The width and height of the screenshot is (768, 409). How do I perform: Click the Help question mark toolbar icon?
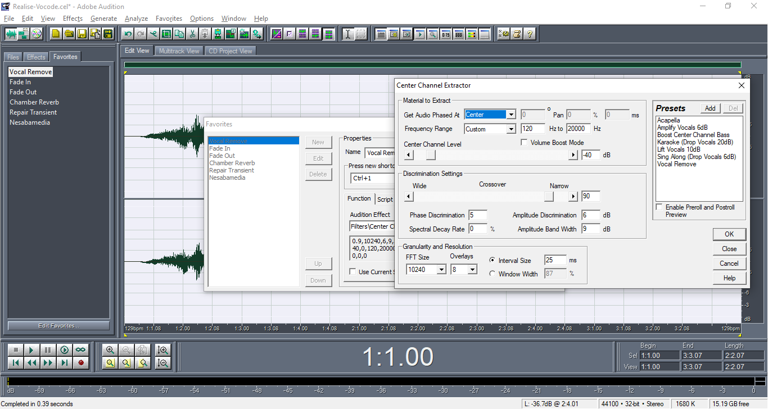coord(530,34)
